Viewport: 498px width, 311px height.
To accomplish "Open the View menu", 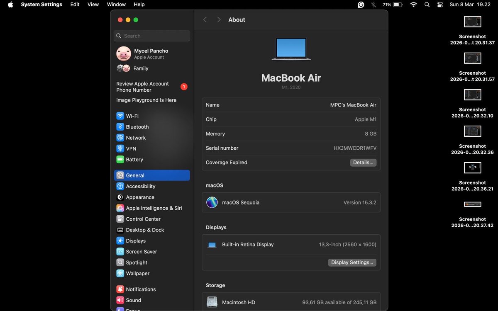I will click(93, 5).
